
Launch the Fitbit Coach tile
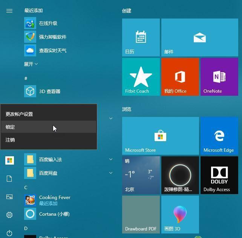141,77
